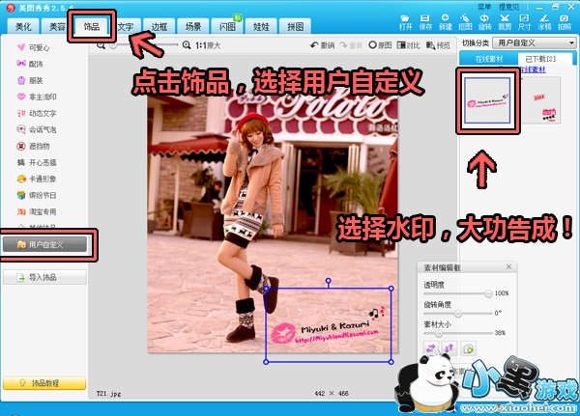580x416 pixels.
Task: Click 撤销 undo above the canvas
Action: (x=322, y=45)
